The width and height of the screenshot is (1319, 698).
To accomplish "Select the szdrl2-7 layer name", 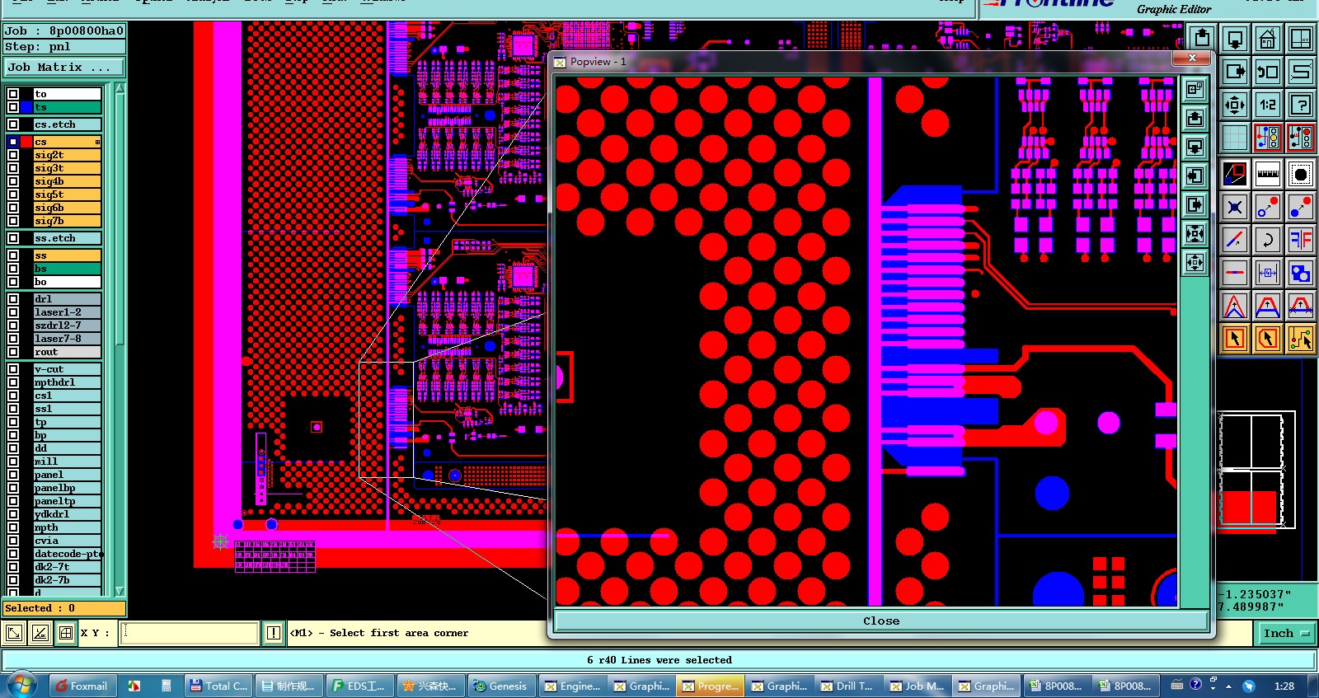I will [67, 326].
